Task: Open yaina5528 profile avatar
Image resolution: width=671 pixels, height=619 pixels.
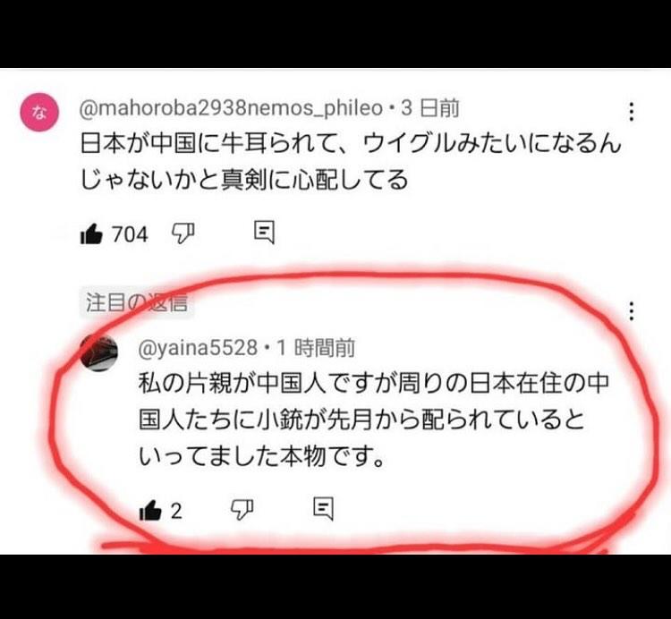Action: click(98, 353)
